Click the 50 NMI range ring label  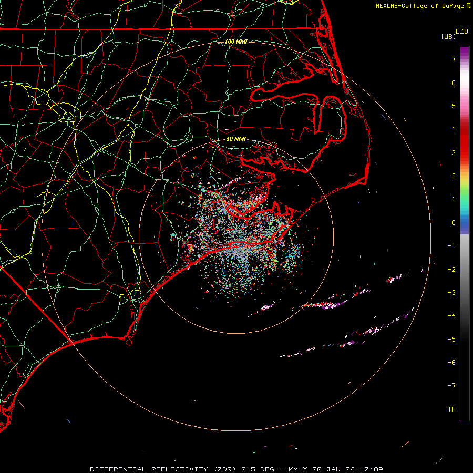click(236, 139)
